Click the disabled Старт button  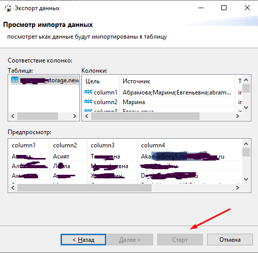[x=180, y=240]
